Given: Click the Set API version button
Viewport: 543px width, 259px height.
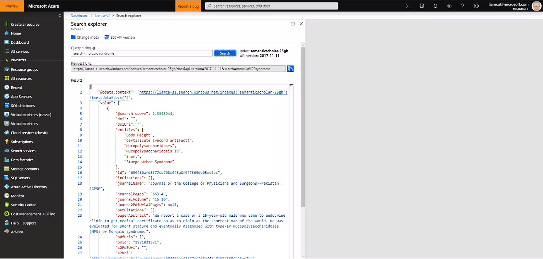Looking at the screenshot, I should (x=120, y=37).
